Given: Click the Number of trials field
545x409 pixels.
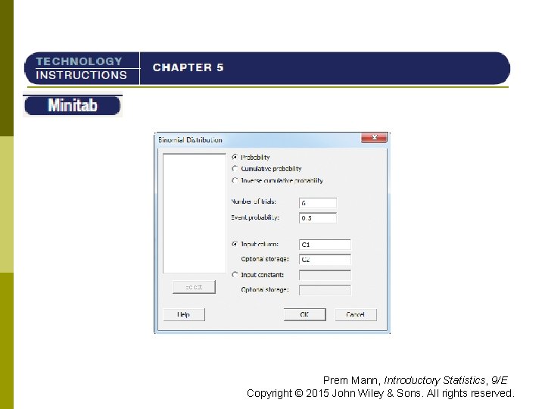Looking at the screenshot, I should click(x=318, y=203).
